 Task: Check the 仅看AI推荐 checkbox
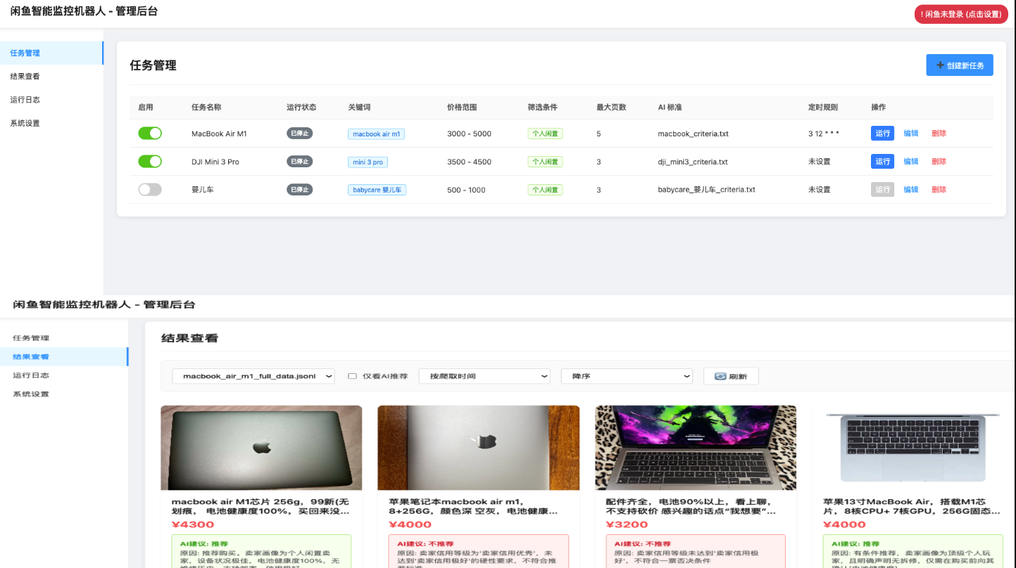pos(352,376)
